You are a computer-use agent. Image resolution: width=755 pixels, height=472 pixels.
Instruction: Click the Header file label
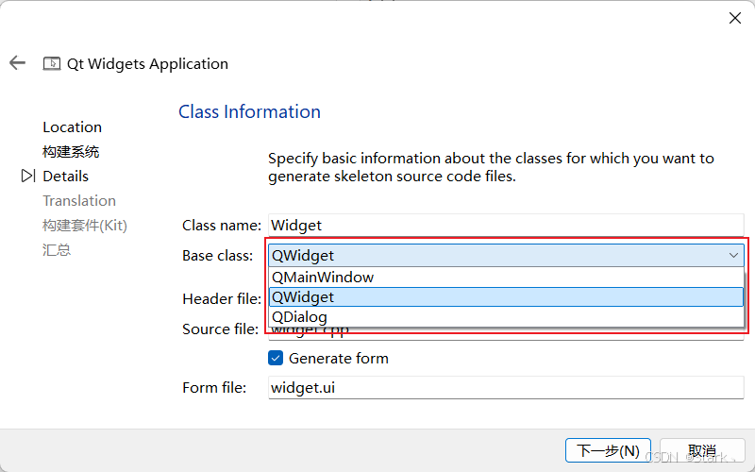click(222, 299)
